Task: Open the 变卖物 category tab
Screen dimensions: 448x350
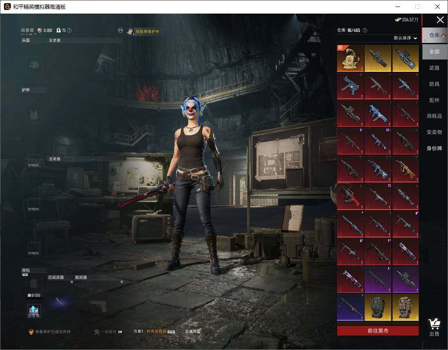Action: [434, 132]
